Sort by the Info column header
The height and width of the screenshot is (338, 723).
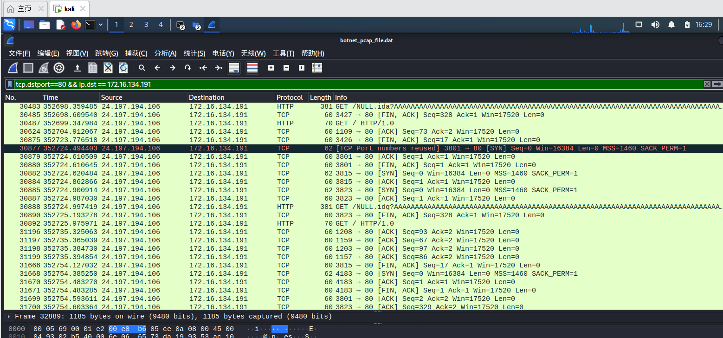(528, 97)
